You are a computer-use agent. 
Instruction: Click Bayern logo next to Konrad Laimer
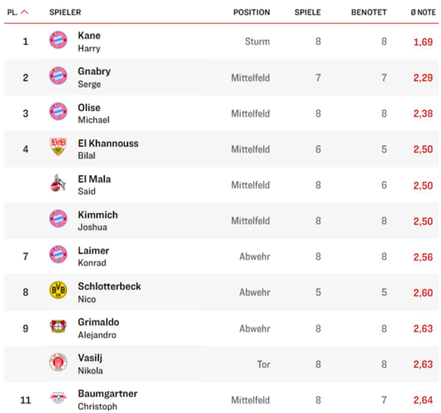pos(58,255)
